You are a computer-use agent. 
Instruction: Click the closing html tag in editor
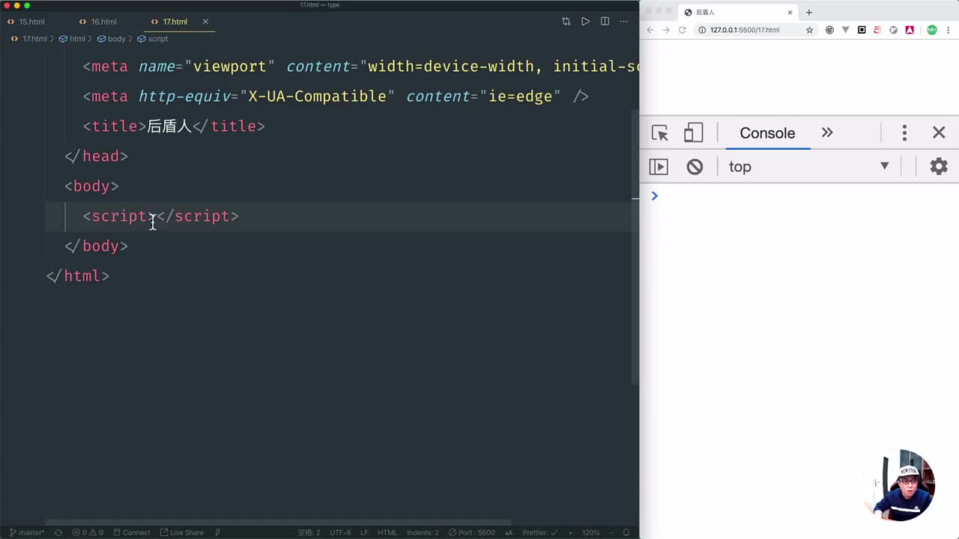click(x=78, y=276)
